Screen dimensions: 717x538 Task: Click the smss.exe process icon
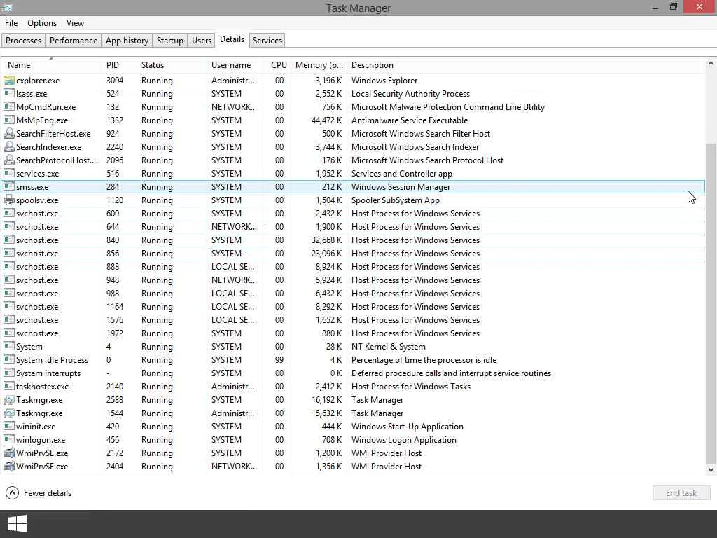tap(8, 186)
